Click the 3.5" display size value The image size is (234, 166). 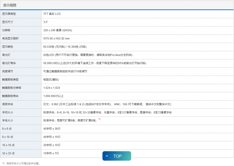pyautogui.click(x=46, y=22)
